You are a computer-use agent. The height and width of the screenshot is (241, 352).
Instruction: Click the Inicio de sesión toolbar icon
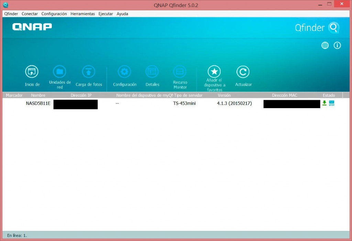pyautogui.click(x=32, y=72)
